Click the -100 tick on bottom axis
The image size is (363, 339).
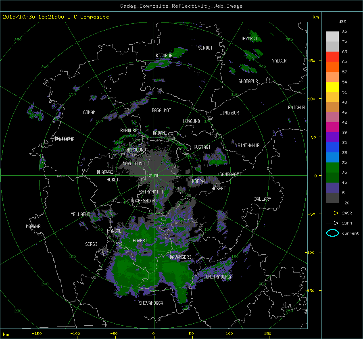pos(75,334)
